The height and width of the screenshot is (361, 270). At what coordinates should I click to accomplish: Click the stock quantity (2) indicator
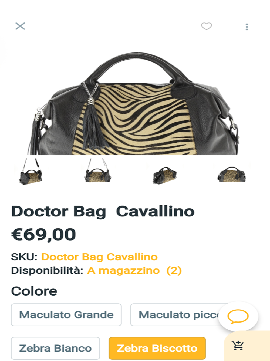(174, 270)
